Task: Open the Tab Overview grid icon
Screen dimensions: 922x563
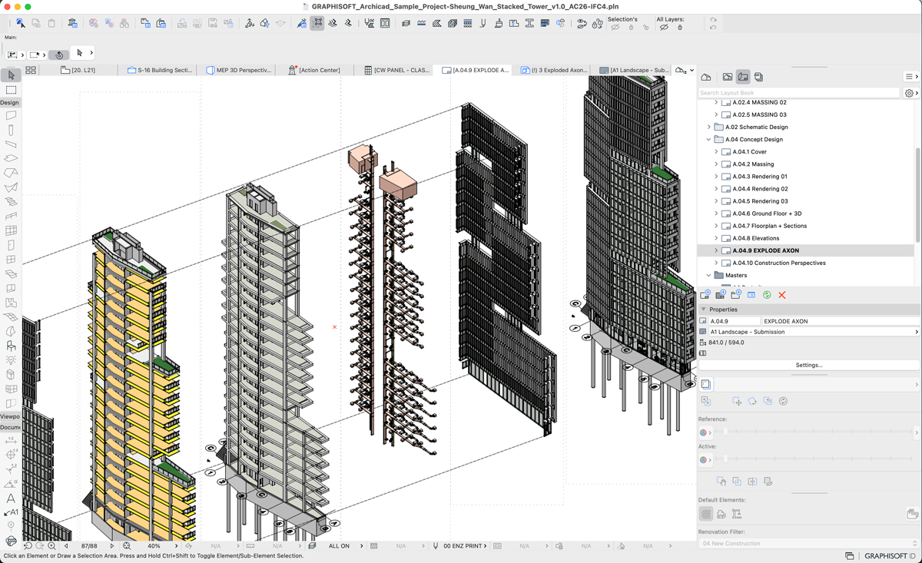Action: [31, 70]
